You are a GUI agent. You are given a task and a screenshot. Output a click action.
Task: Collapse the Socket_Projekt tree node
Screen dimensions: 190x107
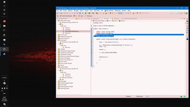click(57, 67)
